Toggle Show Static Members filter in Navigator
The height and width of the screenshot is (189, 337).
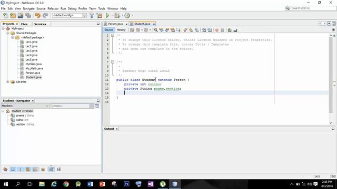tap(21, 169)
